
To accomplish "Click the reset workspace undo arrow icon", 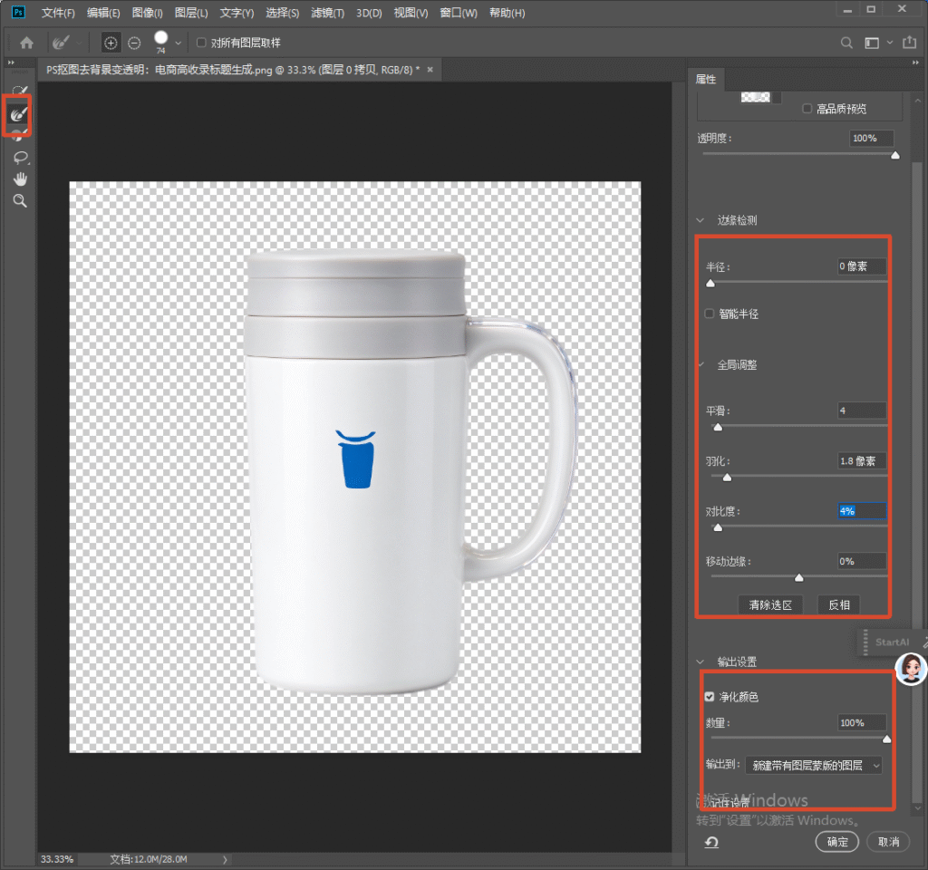I will (x=711, y=842).
